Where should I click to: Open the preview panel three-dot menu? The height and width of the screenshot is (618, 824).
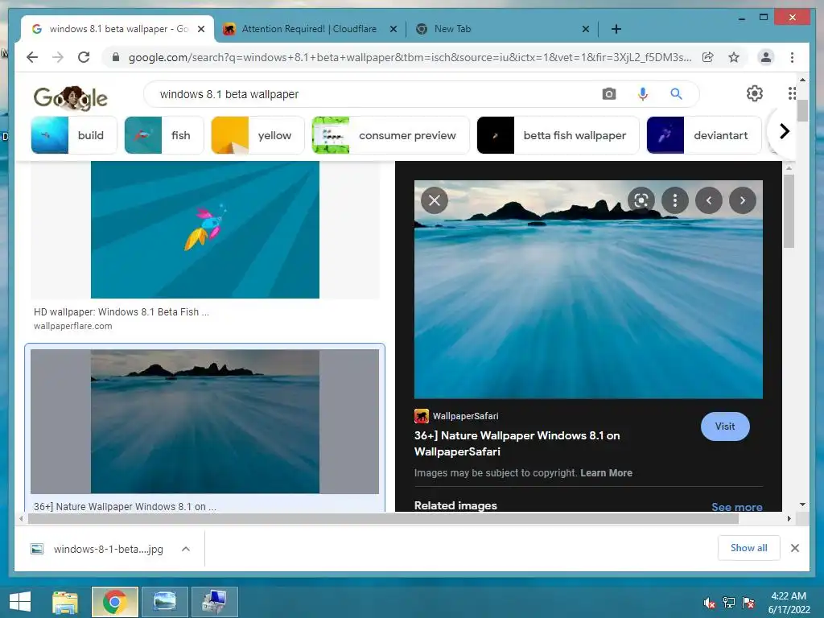coord(675,200)
